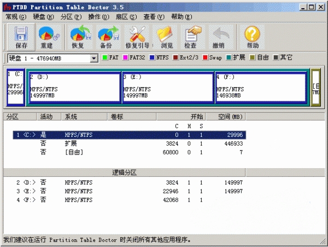Screen dimensions: 328x247
Task: Click the 60800 start cylinder value
Action: [171, 152]
